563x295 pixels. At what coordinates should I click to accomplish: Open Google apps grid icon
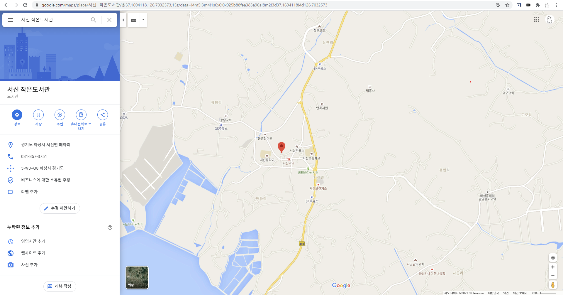click(537, 19)
